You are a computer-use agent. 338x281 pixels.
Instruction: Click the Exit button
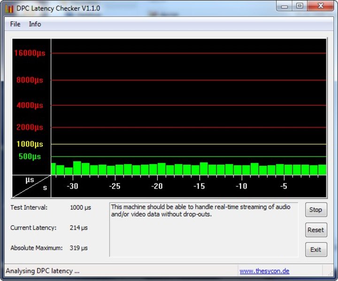[x=315, y=250]
